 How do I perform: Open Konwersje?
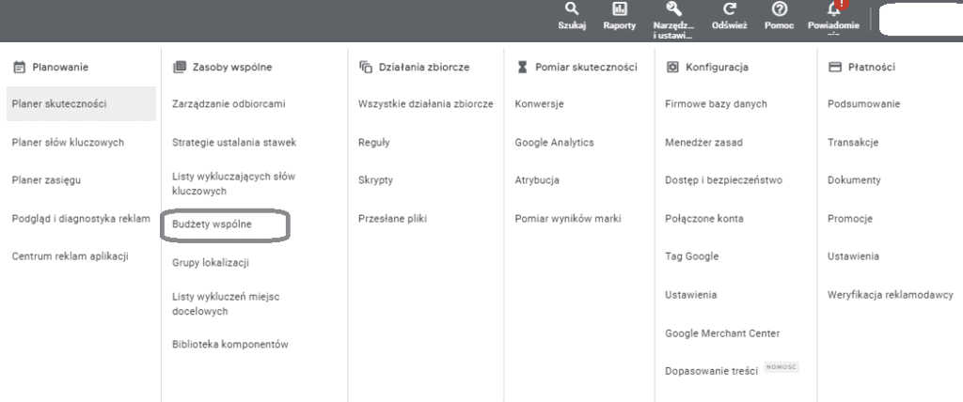pos(539,103)
